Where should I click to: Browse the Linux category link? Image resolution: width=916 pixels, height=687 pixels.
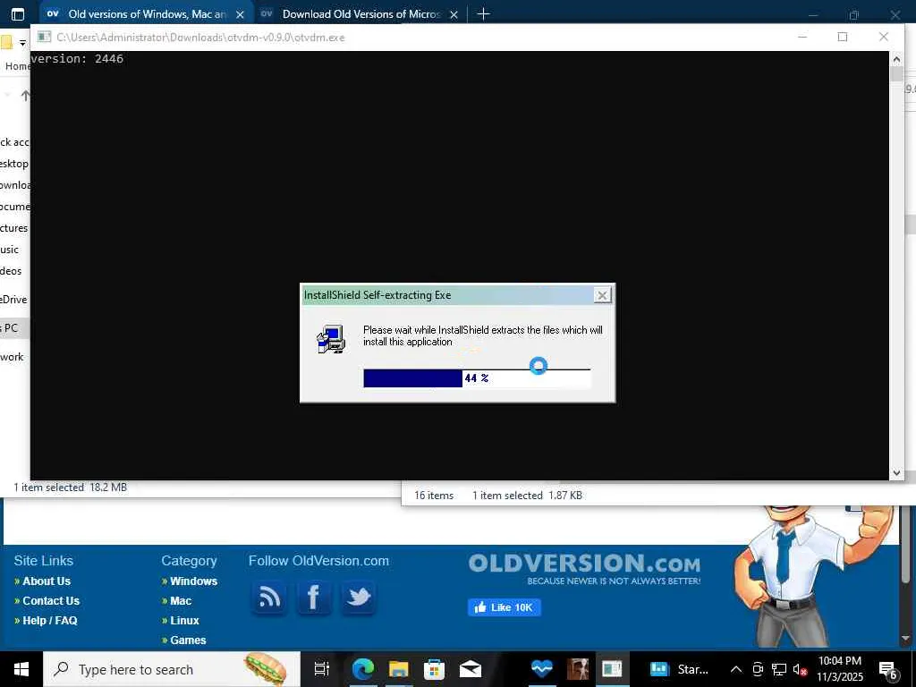(x=184, y=621)
